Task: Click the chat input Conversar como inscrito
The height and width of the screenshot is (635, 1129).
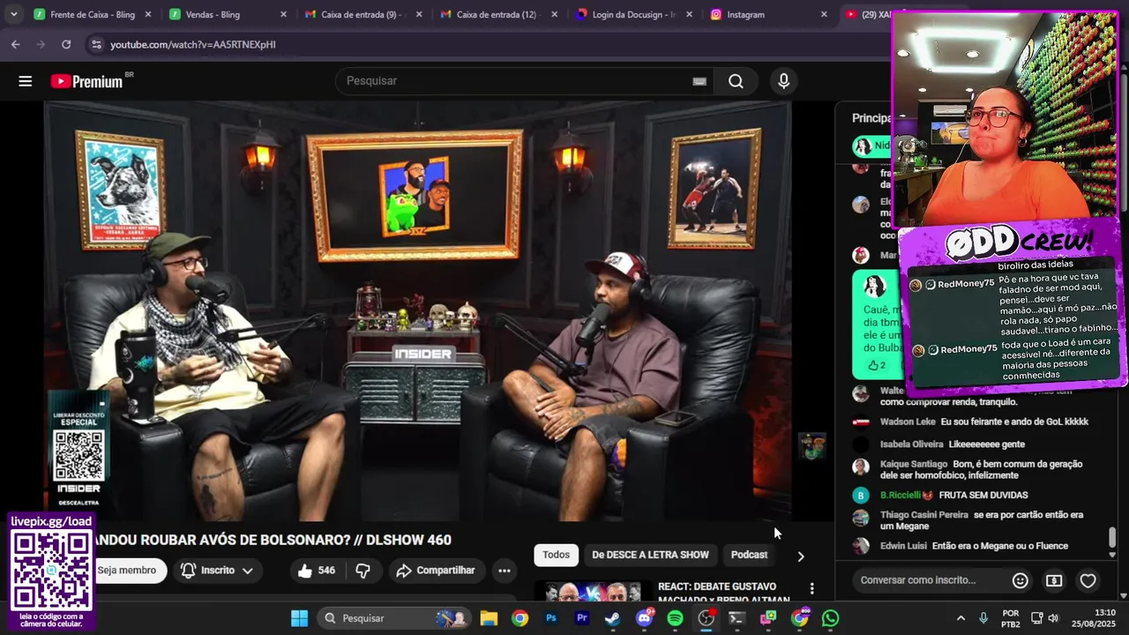Action: [929, 580]
